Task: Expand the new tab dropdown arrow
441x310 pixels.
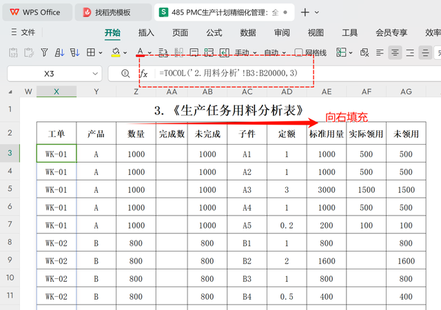Action: [317, 12]
